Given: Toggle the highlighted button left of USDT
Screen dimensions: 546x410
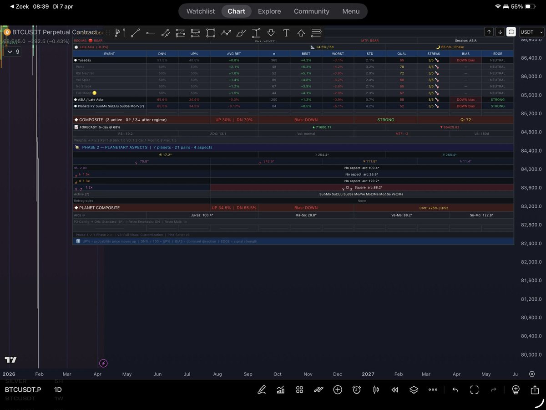Looking at the screenshot, I should tap(511, 32).
